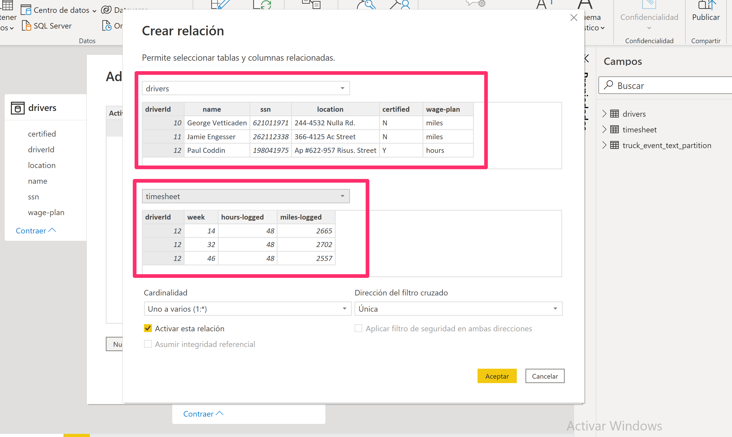Open the Confidencialidad dropdown chevron
The height and width of the screenshot is (437, 732).
coord(649,28)
